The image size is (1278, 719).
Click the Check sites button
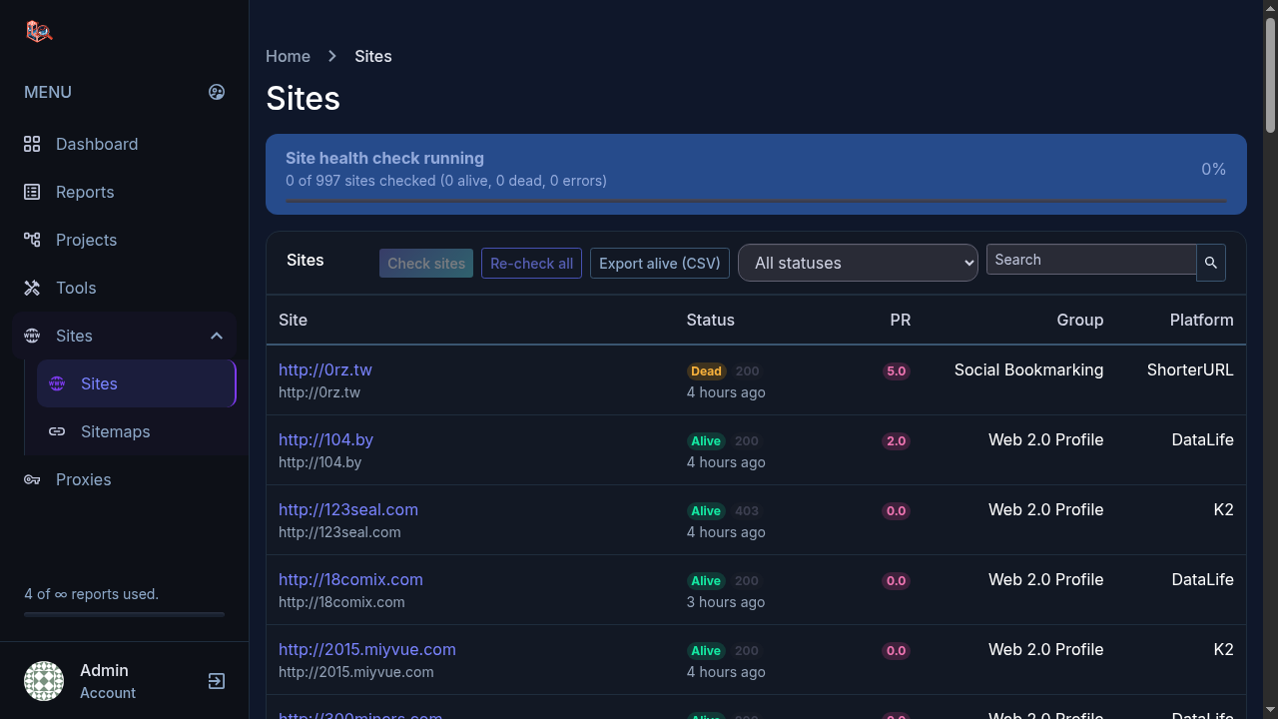tap(426, 264)
